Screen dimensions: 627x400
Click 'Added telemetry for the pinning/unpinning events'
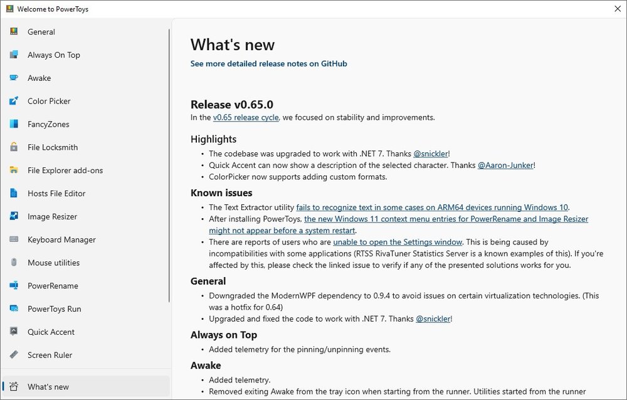tap(300, 349)
